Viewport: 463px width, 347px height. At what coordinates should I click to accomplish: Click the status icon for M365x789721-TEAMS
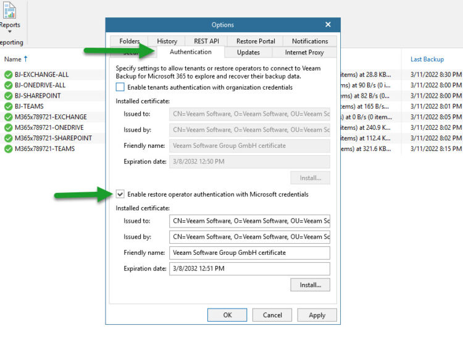click(x=8, y=149)
